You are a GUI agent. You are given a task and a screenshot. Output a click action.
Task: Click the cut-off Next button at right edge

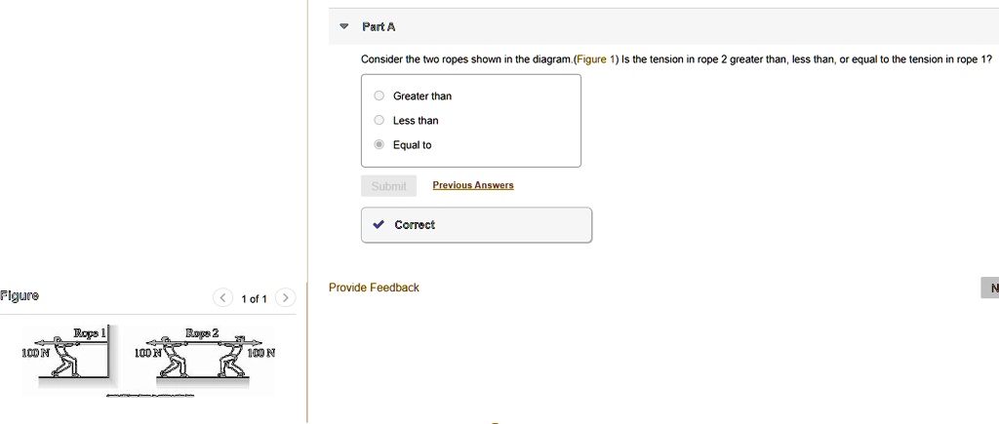pyautogui.click(x=991, y=288)
